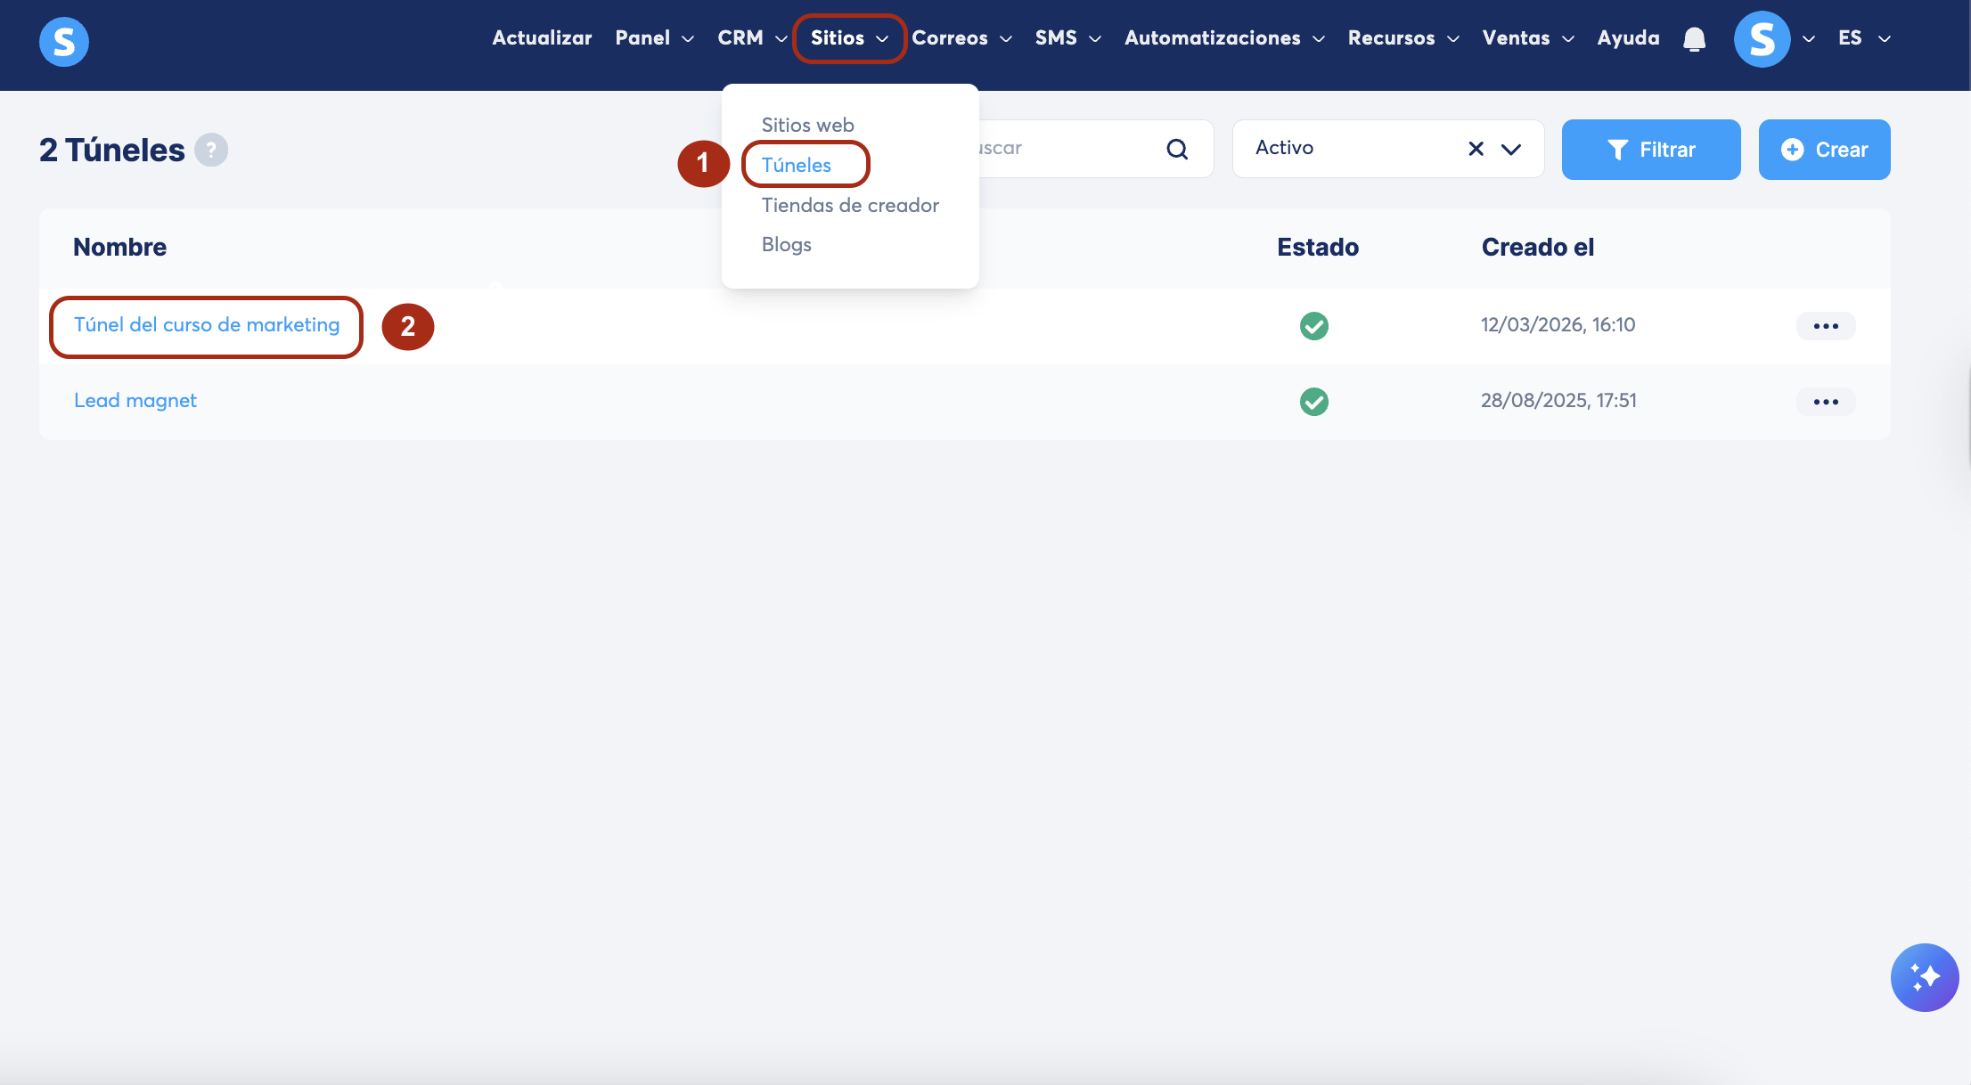Choose Blogs in the Sitios dropdown
Screen dimensions: 1971x1085
[786, 244]
